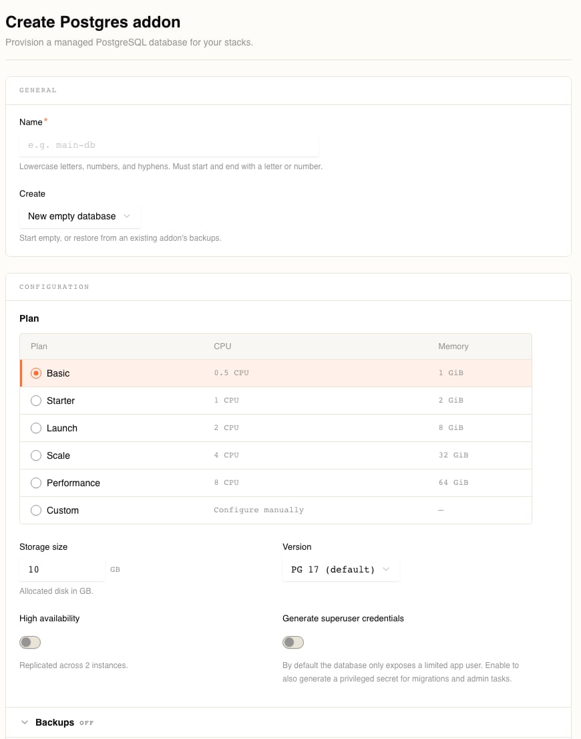
Task: Click the GB unit label beside storage size
Action: pyautogui.click(x=115, y=570)
